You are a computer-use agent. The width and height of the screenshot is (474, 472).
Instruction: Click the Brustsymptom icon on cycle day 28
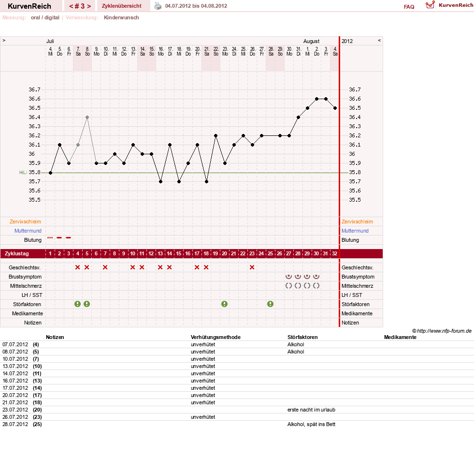tap(298, 276)
